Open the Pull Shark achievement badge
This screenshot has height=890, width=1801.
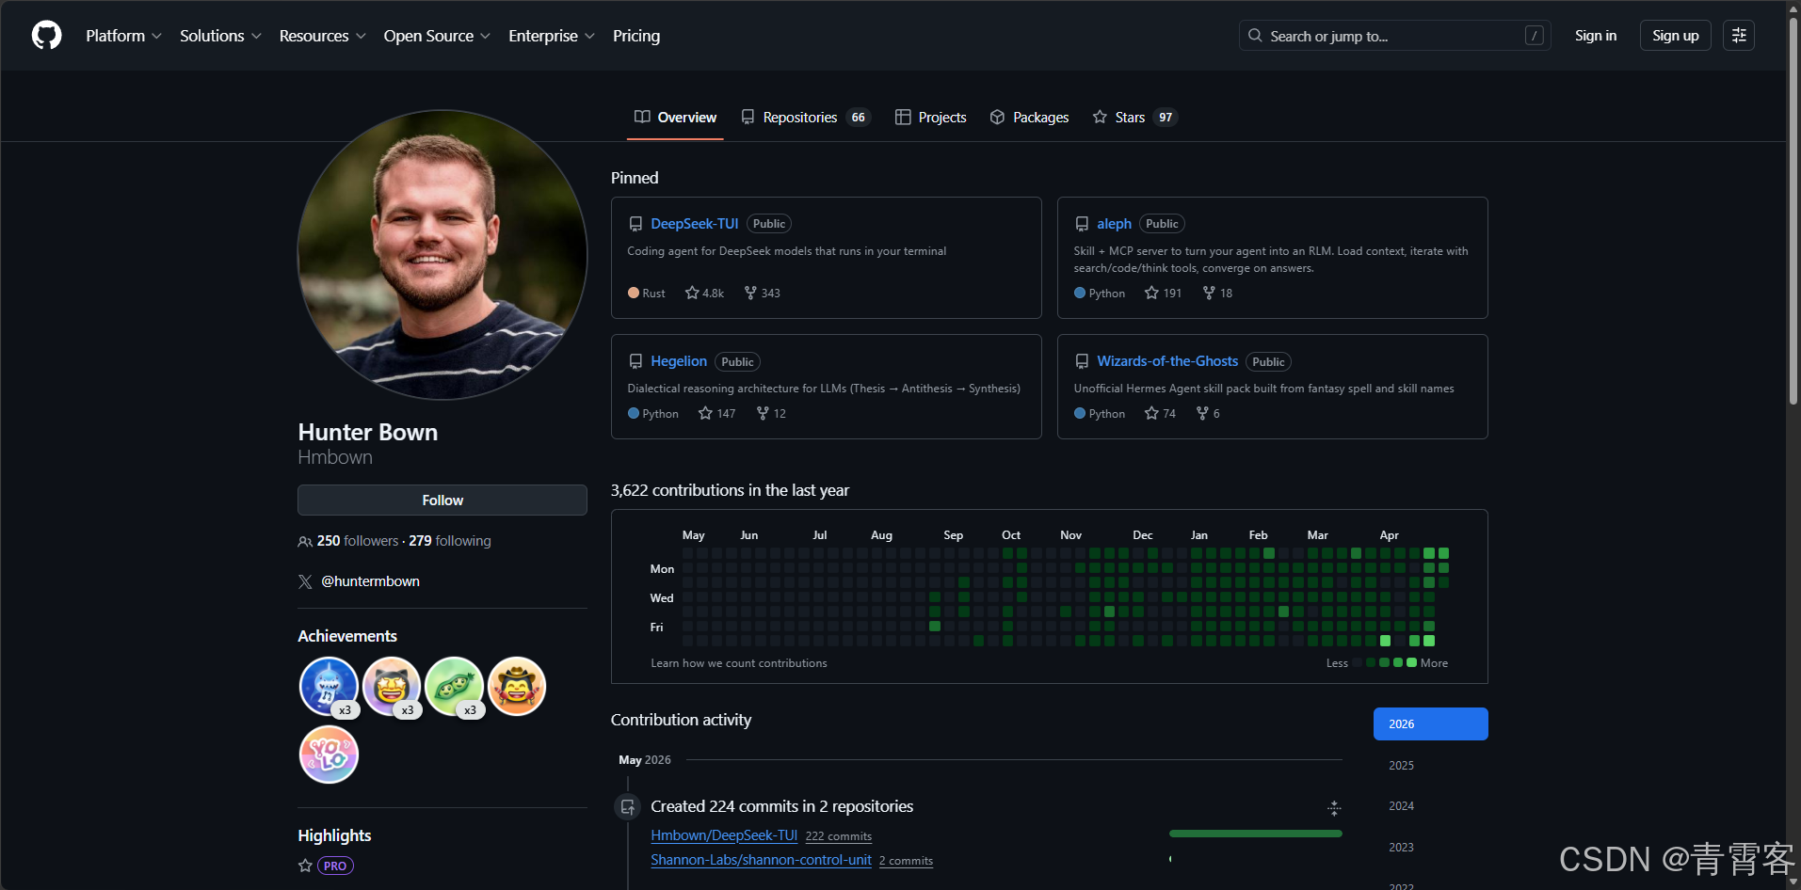pyautogui.click(x=329, y=686)
